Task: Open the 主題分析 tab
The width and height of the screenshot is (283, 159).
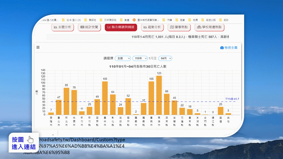Action: click(63, 27)
